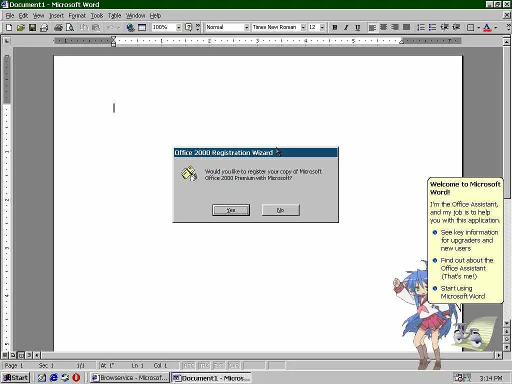Toggle Underline formatting

(357, 27)
